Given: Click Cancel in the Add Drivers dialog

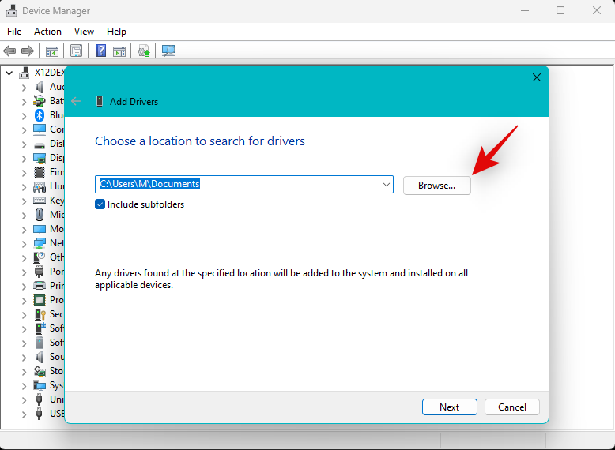Looking at the screenshot, I should 512,407.
